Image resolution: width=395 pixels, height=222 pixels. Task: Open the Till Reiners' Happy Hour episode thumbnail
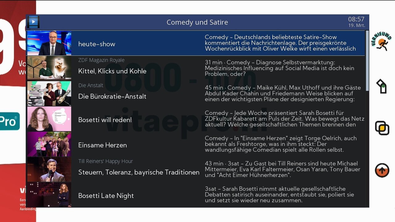(x=49, y=169)
